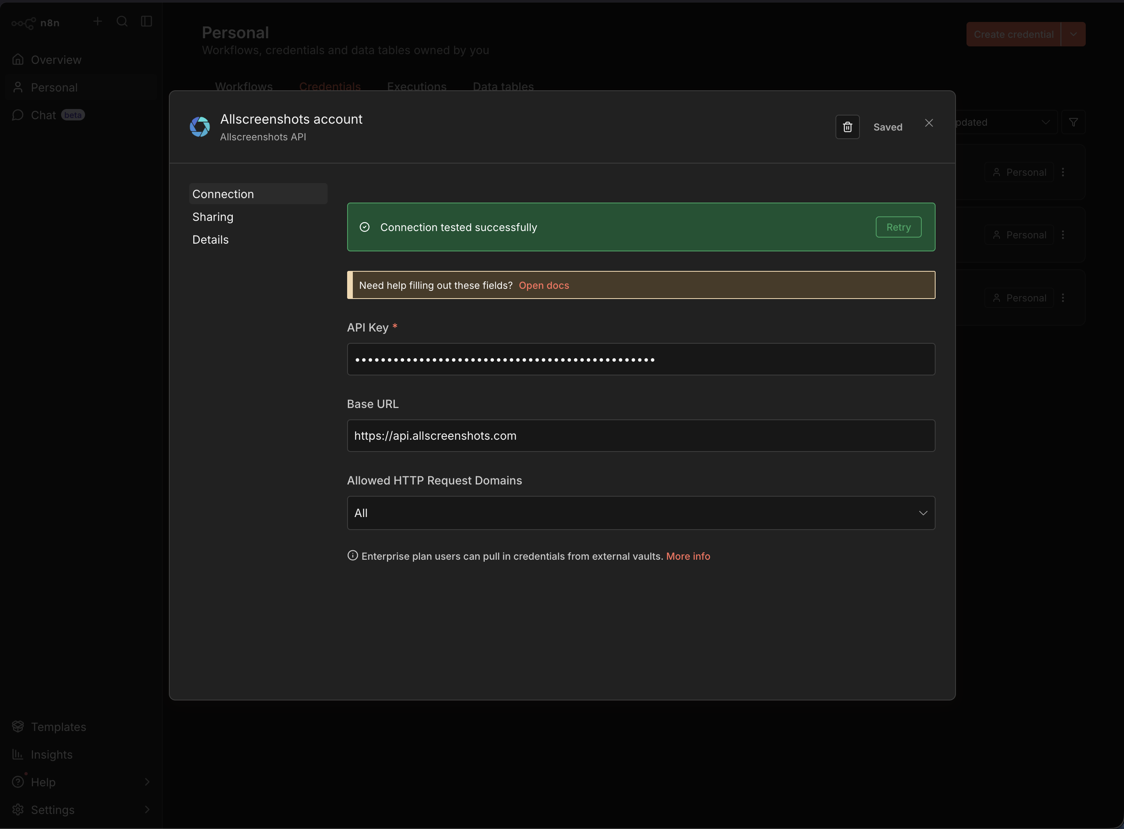Switch to the Sharing tab
The width and height of the screenshot is (1124, 829).
[x=258, y=217]
